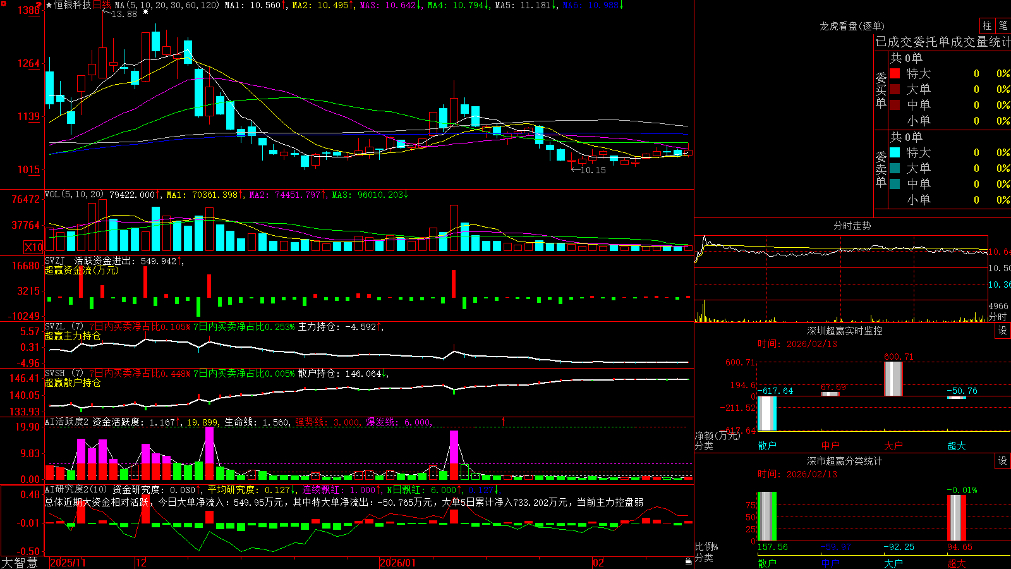The width and height of the screenshot is (1011, 569).
Task: Open 设 settings for 深市超赢分类统计
Action: pyautogui.click(x=1003, y=461)
